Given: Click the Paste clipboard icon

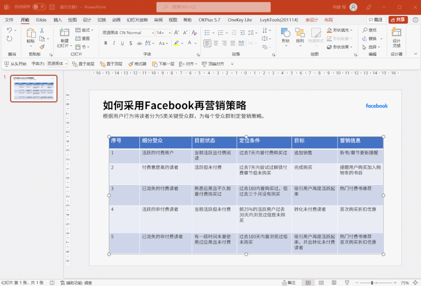Looking at the screenshot, I should (30, 33).
